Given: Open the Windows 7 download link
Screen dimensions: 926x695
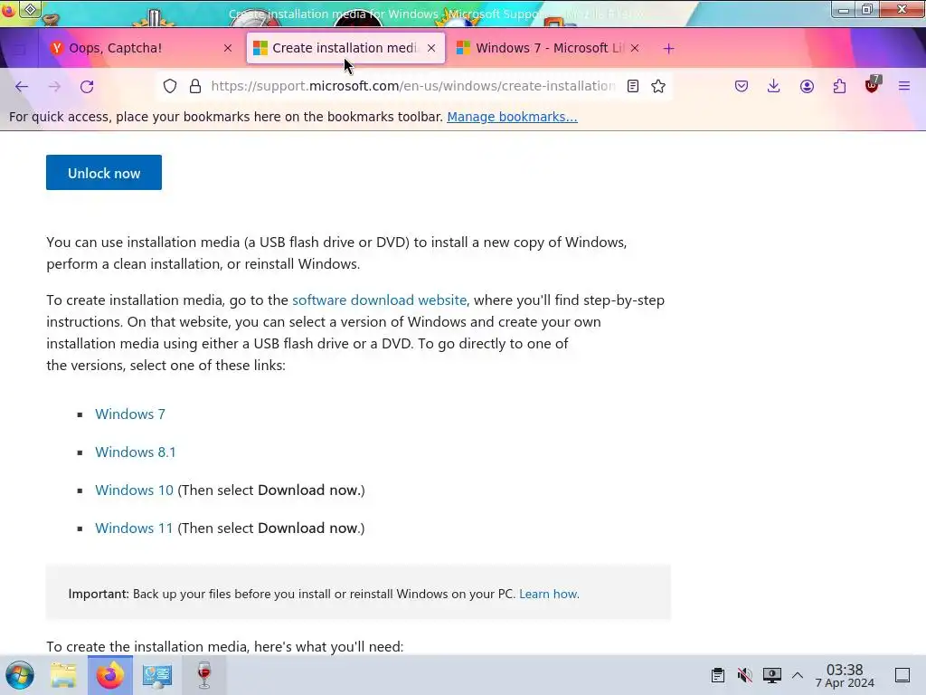Looking at the screenshot, I should 130,414.
